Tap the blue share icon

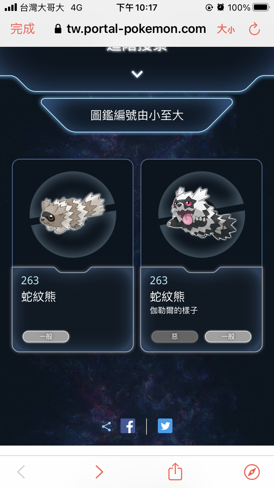click(106, 427)
